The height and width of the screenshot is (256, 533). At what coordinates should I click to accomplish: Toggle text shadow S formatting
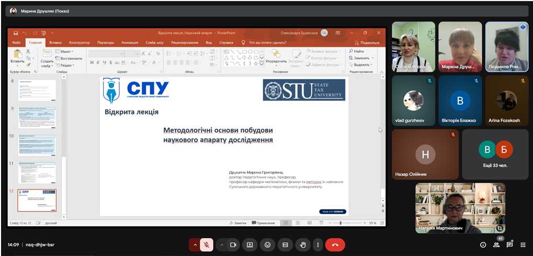coord(110,63)
